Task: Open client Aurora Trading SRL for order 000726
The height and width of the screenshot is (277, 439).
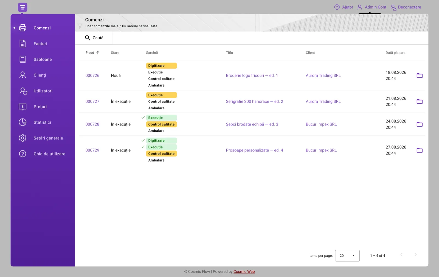Action: [x=323, y=75]
